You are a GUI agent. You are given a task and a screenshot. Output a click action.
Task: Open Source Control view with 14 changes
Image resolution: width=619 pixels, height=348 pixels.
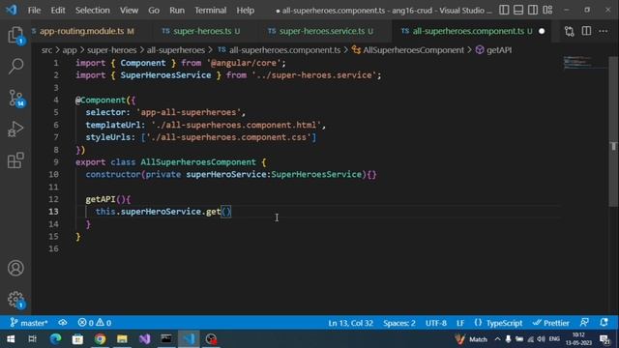[15, 99]
